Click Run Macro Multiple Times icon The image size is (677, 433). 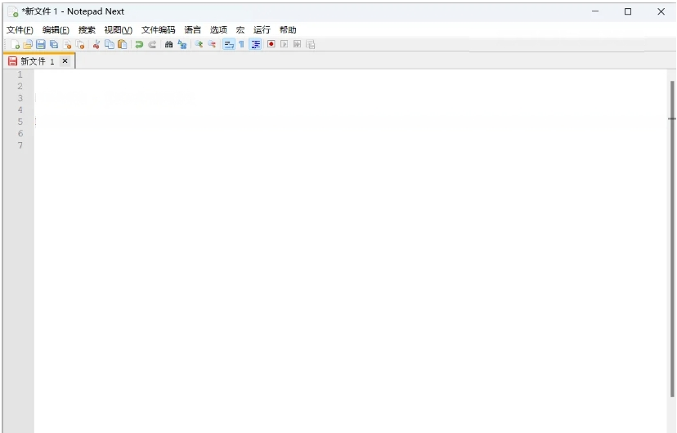pyautogui.click(x=297, y=44)
